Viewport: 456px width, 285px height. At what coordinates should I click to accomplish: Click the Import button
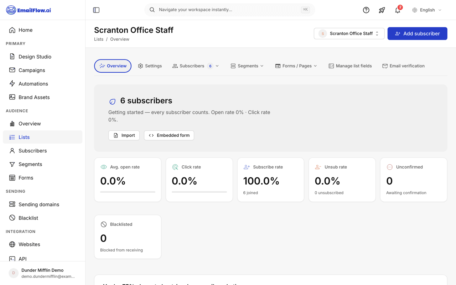coord(124,135)
